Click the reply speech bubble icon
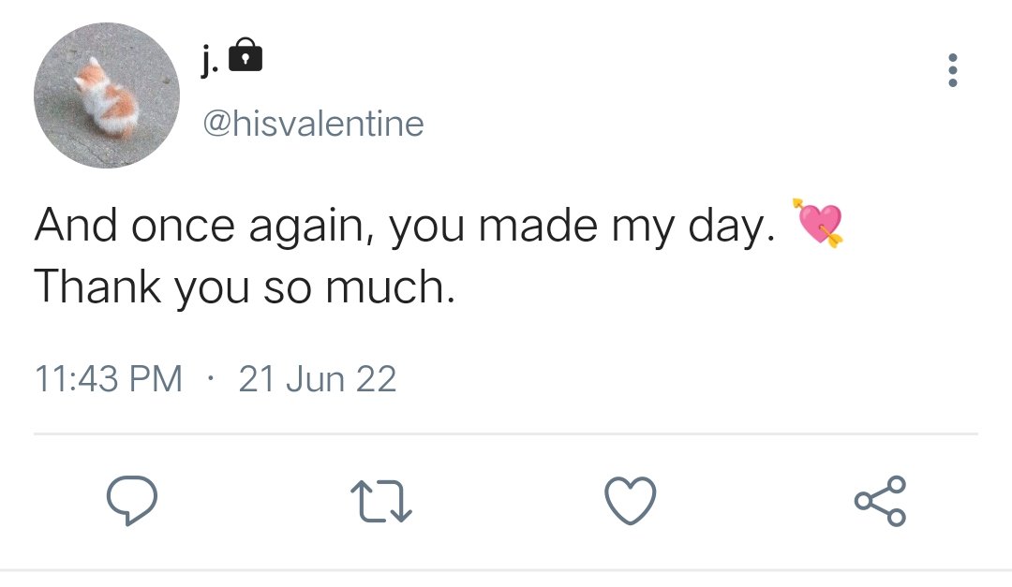The width and height of the screenshot is (1012, 587). [130, 501]
